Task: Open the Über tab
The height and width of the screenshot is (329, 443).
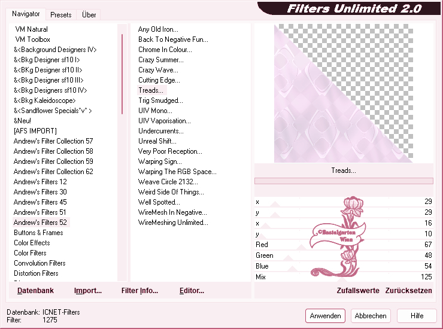Action: point(89,14)
